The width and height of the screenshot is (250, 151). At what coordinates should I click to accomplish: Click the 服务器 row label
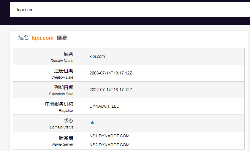66,138
